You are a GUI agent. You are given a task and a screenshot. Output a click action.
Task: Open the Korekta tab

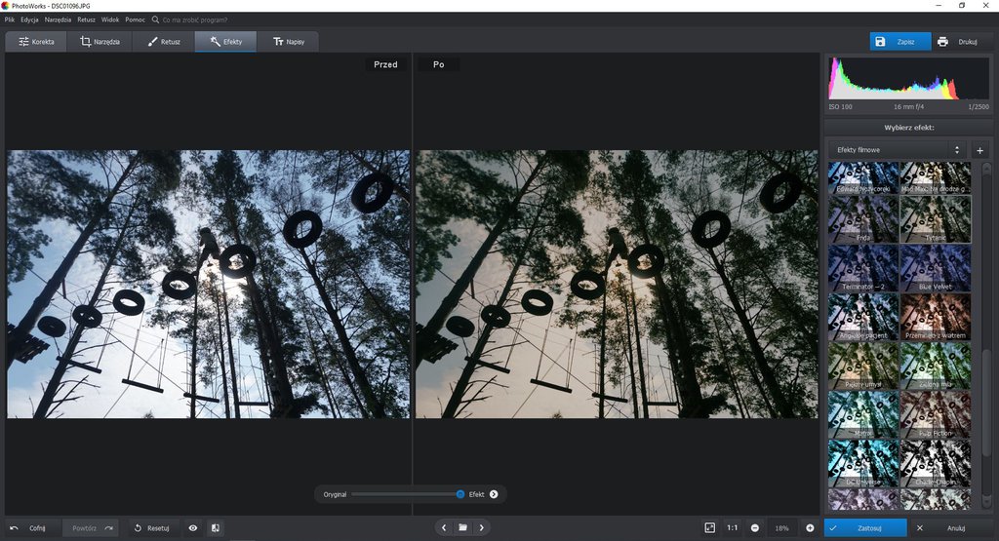[x=36, y=41]
